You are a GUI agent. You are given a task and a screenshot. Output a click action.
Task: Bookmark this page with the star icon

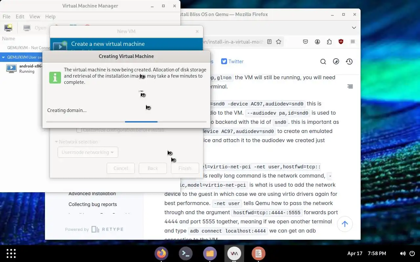click(x=279, y=42)
